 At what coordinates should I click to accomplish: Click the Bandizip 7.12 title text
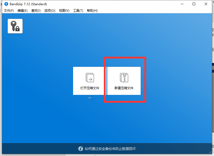[x=28, y=4]
